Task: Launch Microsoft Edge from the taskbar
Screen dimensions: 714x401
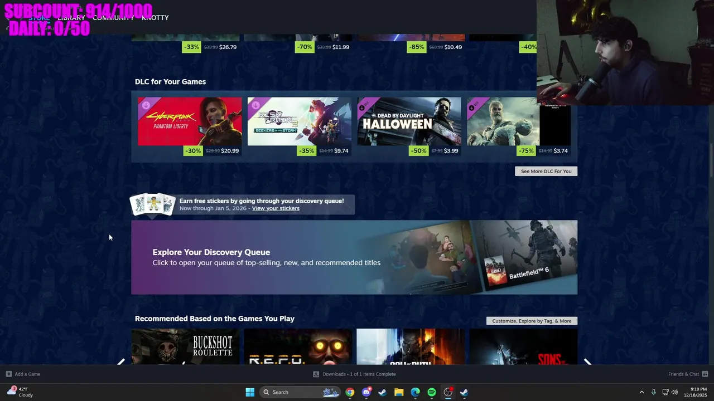Action: tap(415, 392)
